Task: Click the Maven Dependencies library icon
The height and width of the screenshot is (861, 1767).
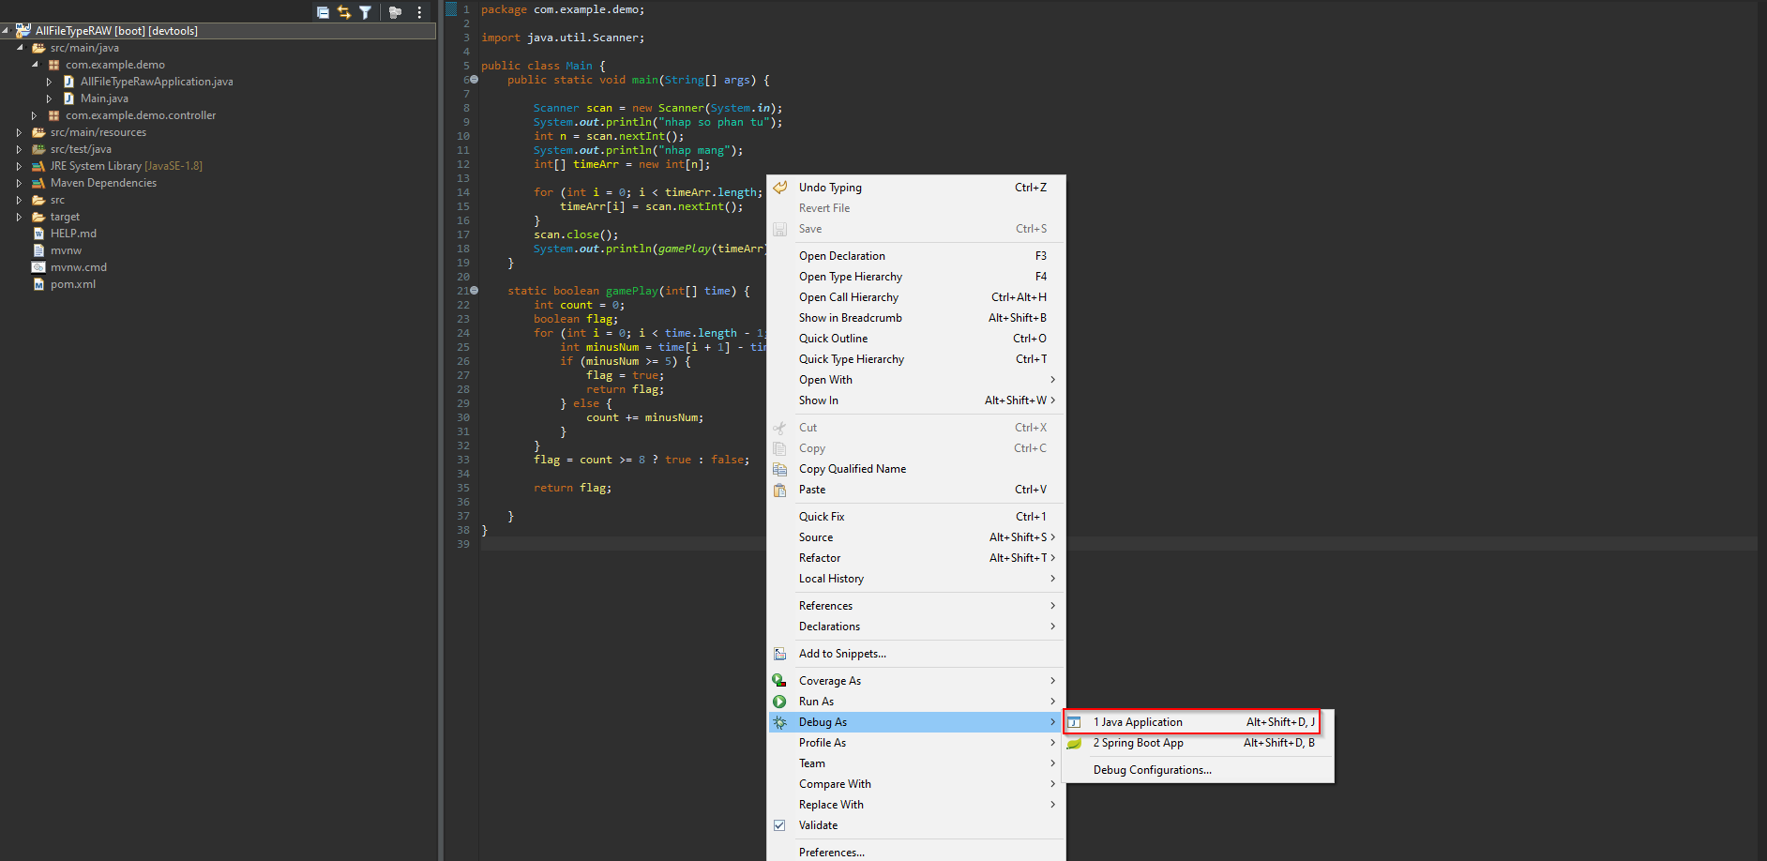Action: click(x=37, y=182)
